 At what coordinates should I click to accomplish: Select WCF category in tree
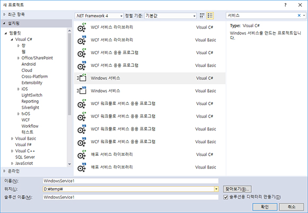point(25,120)
